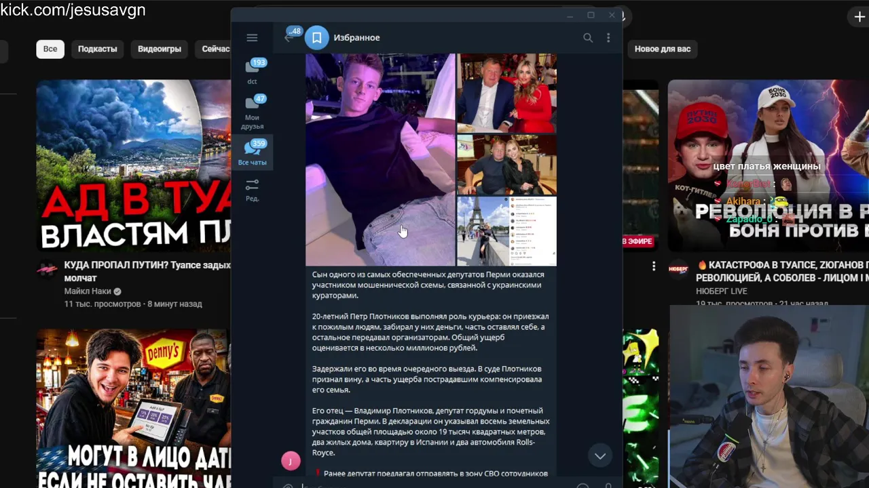
Task: Open the three-dot menu beside НЮБЕРГ video
Action: coord(654,266)
